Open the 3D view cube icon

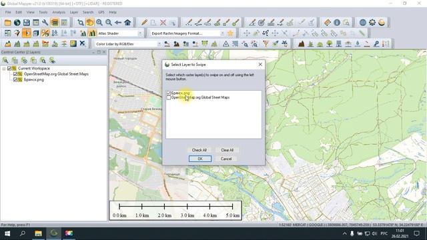(35, 33)
